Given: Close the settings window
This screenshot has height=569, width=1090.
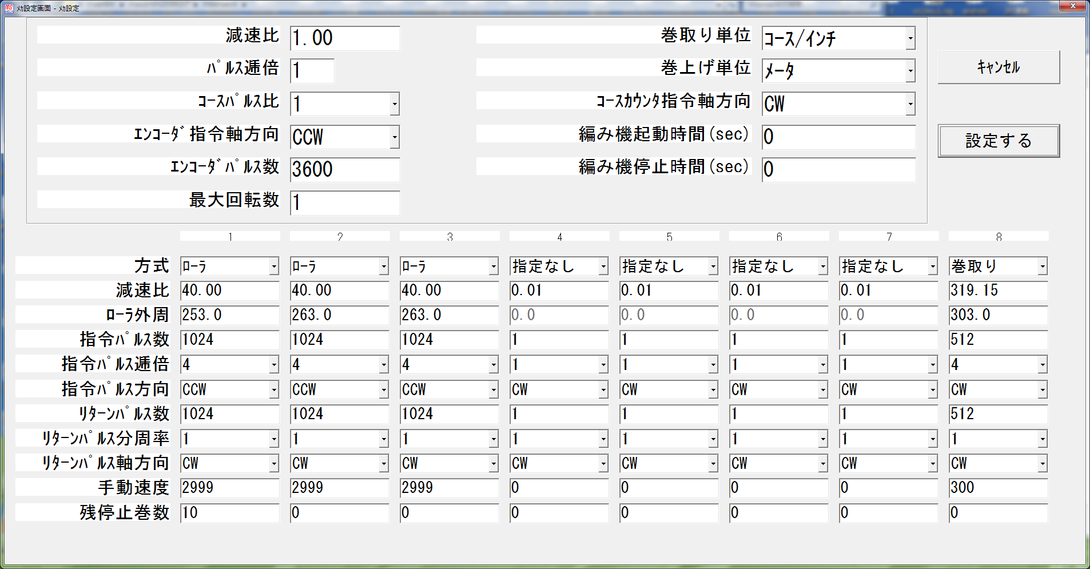Looking at the screenshot, I should (x=1072, y=6).
